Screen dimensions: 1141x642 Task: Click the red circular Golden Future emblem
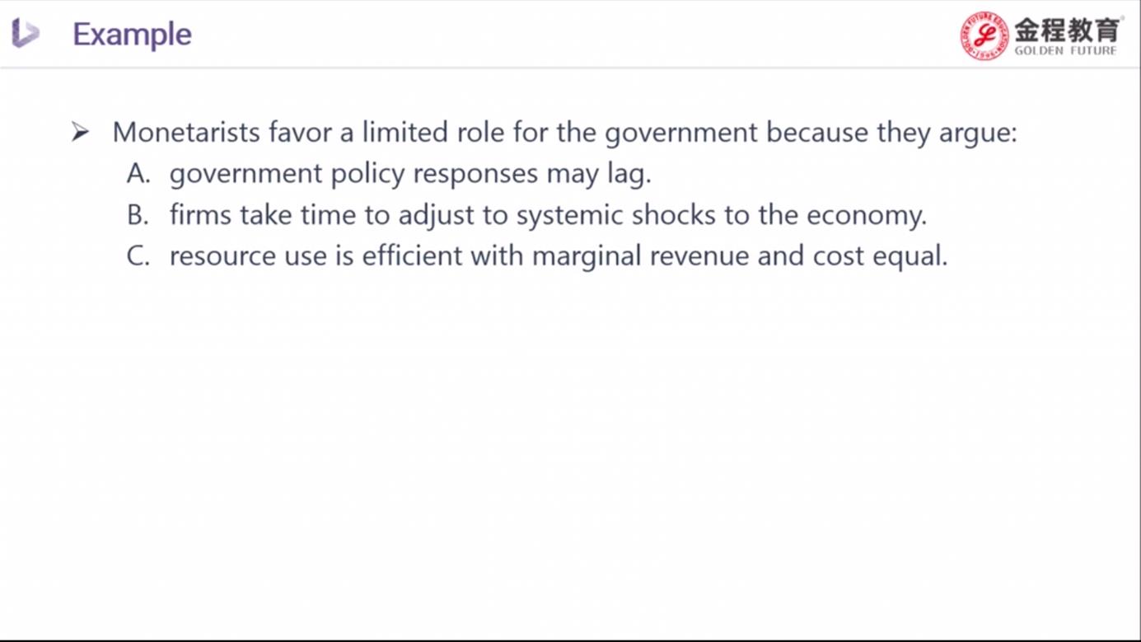[x=984, y=36]
